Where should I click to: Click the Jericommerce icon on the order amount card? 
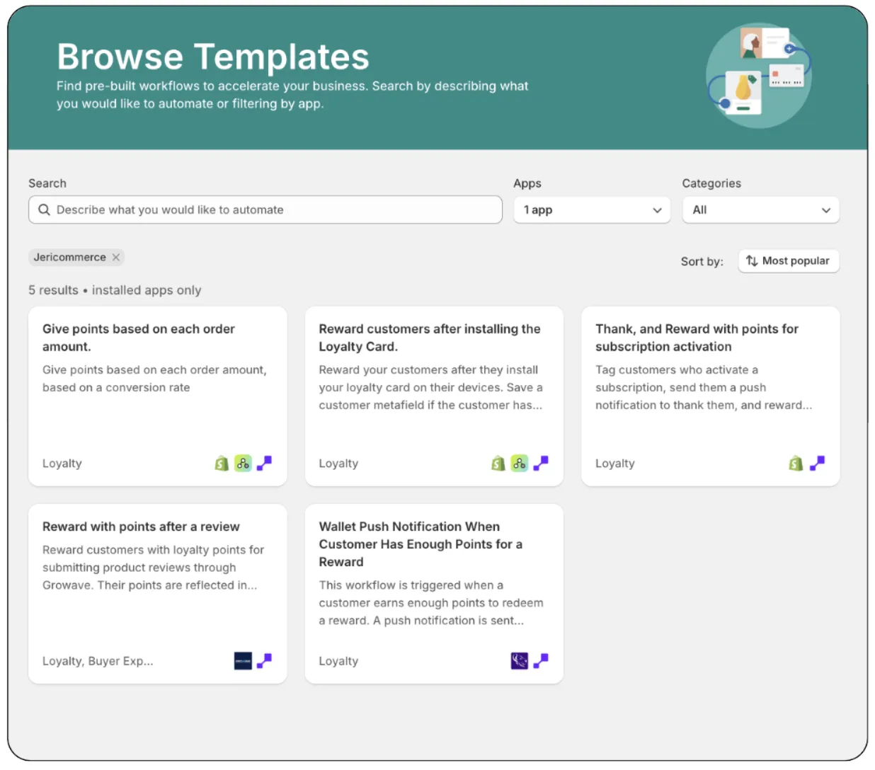point(264,464)
